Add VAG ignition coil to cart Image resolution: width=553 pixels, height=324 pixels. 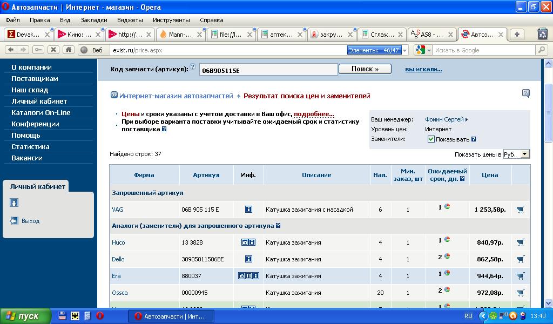[x=520, y=210]
